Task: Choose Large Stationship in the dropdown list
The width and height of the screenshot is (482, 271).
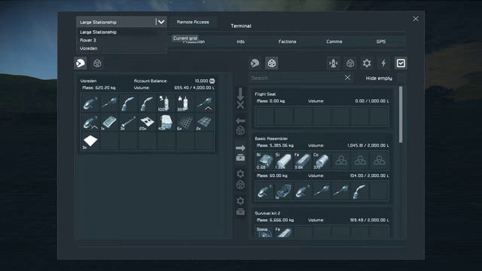Action: (x=98, y=32)
